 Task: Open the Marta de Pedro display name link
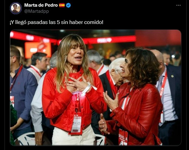(x=41, y=5)
